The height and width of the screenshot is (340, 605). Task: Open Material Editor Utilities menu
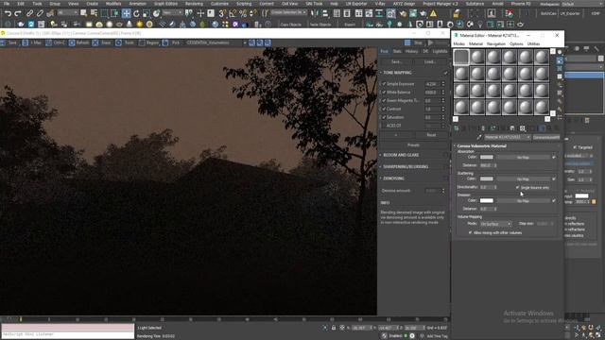(533, 44)
